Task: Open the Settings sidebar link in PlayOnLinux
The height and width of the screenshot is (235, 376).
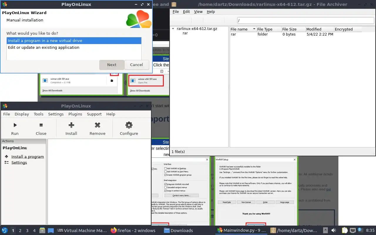Action: point(19,162)
